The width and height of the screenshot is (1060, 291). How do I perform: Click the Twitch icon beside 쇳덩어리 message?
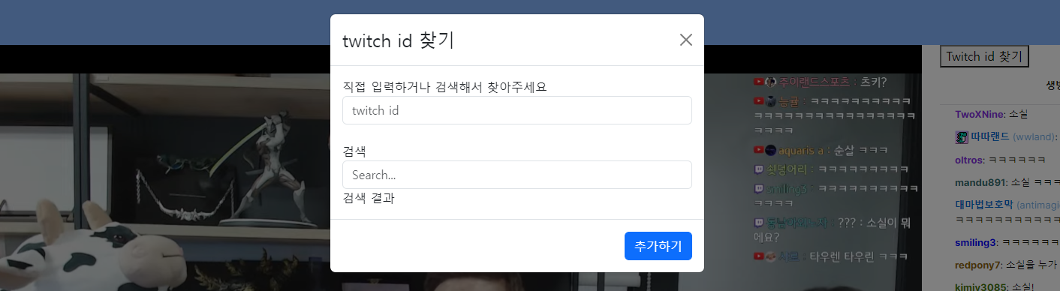point(759,169)
